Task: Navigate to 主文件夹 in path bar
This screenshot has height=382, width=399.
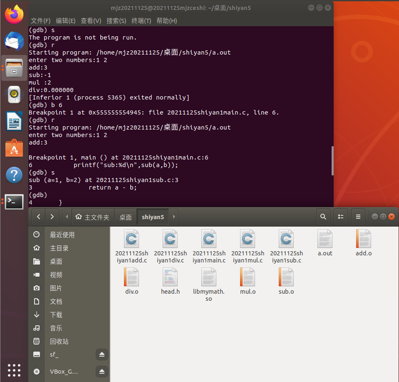Action: [93, 217]
